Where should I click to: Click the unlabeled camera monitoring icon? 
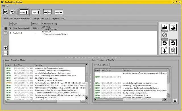[164, 27]
